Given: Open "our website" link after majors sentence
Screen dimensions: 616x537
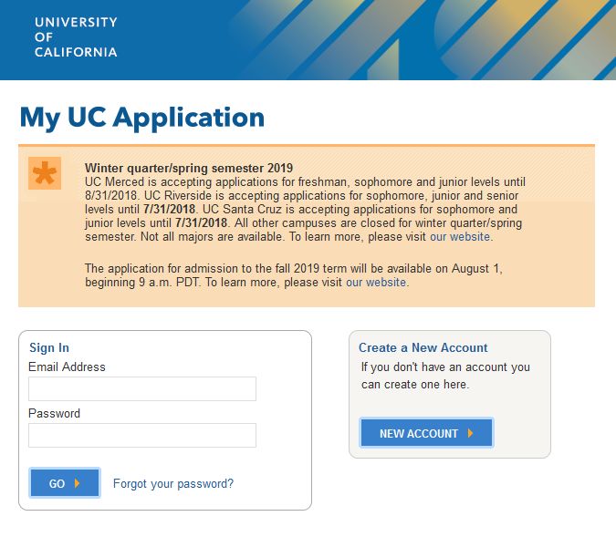Looking at the screenshot, I should (460, 237).
